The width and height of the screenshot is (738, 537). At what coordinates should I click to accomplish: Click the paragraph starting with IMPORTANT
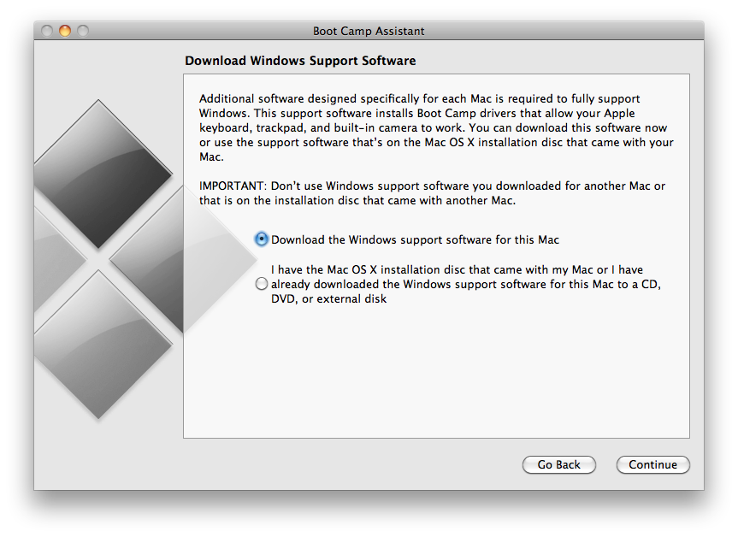click(x=432, y=193)
